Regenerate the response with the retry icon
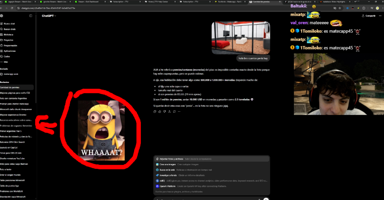This screenshot has width=384, height=200. pos(174,112)
